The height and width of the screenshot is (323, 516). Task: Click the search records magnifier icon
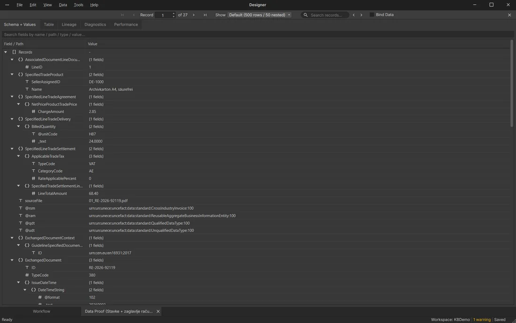tap(305, 15)
